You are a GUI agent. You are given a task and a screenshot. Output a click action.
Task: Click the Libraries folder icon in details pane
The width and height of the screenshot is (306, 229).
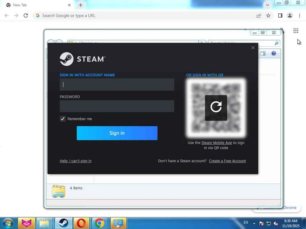[x=59, y=191]
